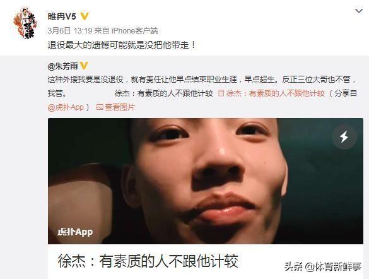369x279 pixels.
Task: Click the picture icon beside 查看图片
Action: tap(100, 107)
